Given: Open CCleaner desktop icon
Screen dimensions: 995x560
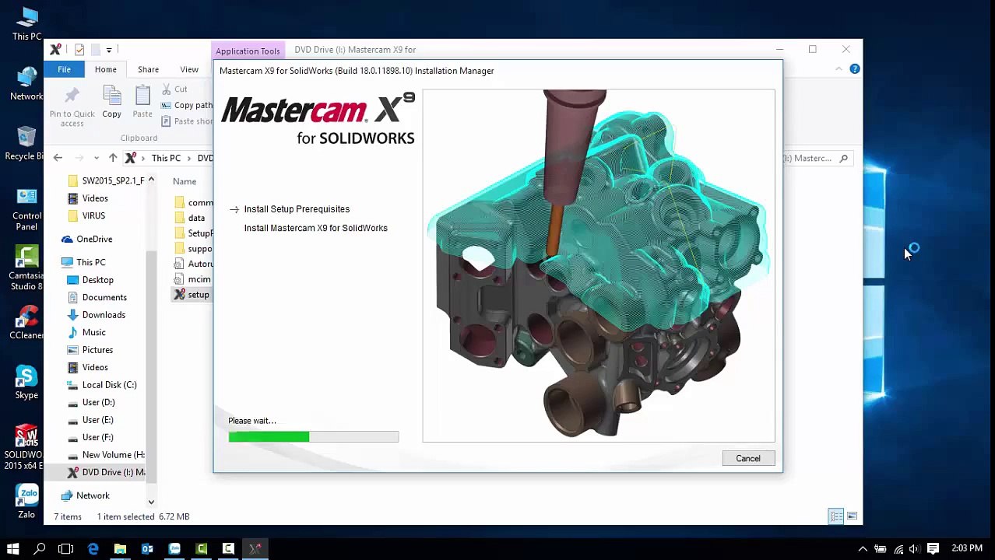Looking at the screenshot, I should tap(26, 323).
